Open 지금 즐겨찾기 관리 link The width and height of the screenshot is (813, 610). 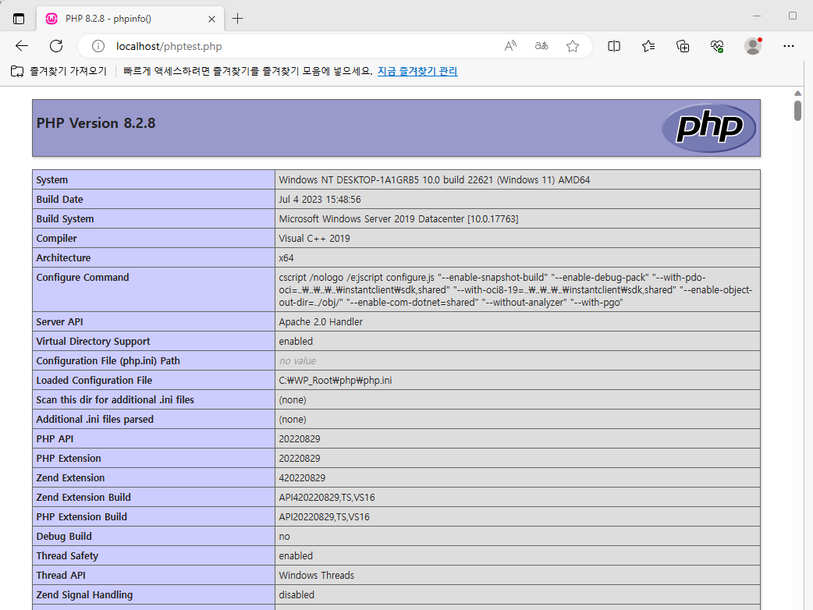coord(417,70)
